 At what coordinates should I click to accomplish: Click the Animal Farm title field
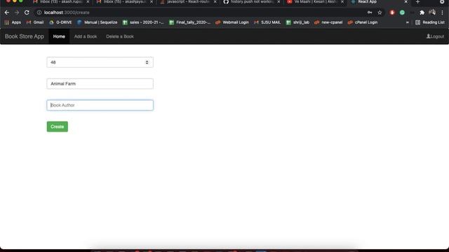coord(100,84)
